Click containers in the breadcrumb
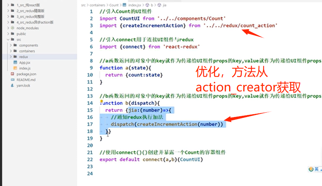The width and height of the screenshot is (322, 186). [97, 5]
